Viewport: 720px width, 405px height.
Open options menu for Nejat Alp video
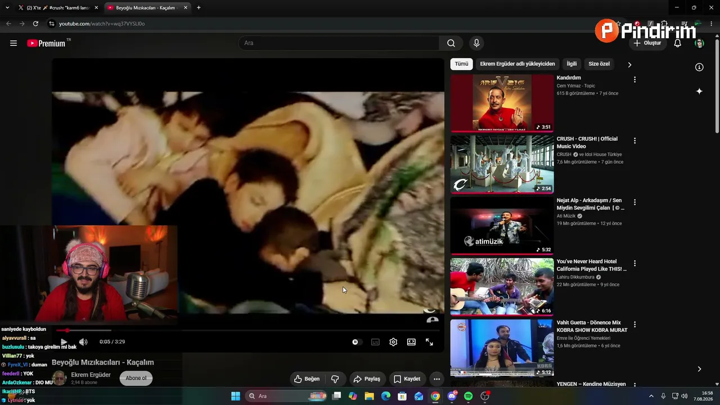(634, 202)
